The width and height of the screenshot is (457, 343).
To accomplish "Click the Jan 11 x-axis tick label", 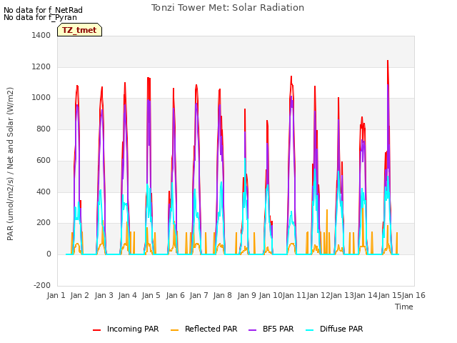I will (x=294, y=295).
